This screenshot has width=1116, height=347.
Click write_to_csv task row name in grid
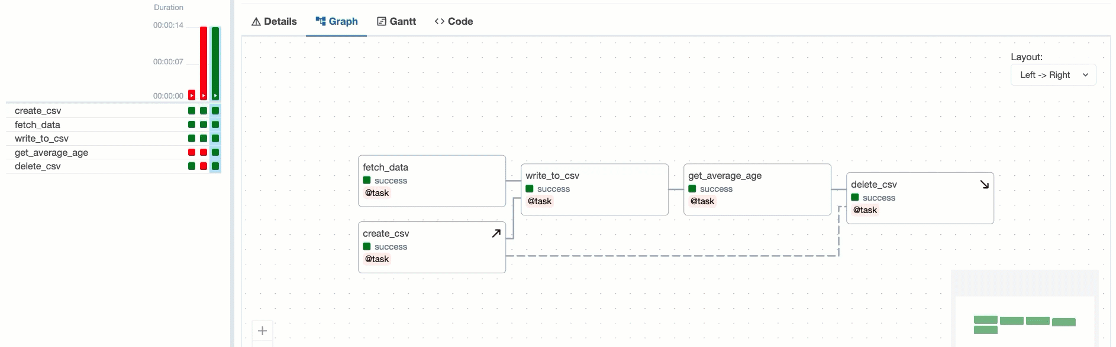[x=41, y=139]
